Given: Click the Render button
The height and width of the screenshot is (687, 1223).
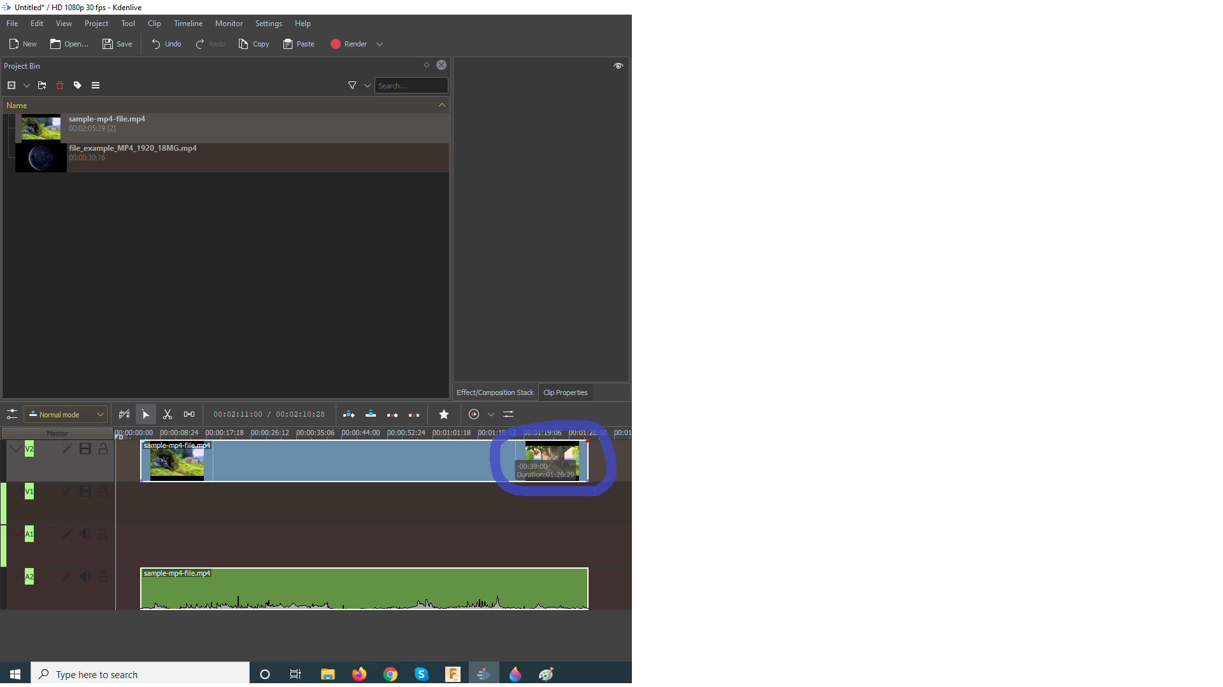Looking at the screenshot, I should click(x=349, y=44).
